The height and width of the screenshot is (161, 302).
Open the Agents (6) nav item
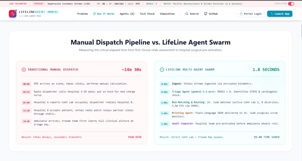pos(127,14)
